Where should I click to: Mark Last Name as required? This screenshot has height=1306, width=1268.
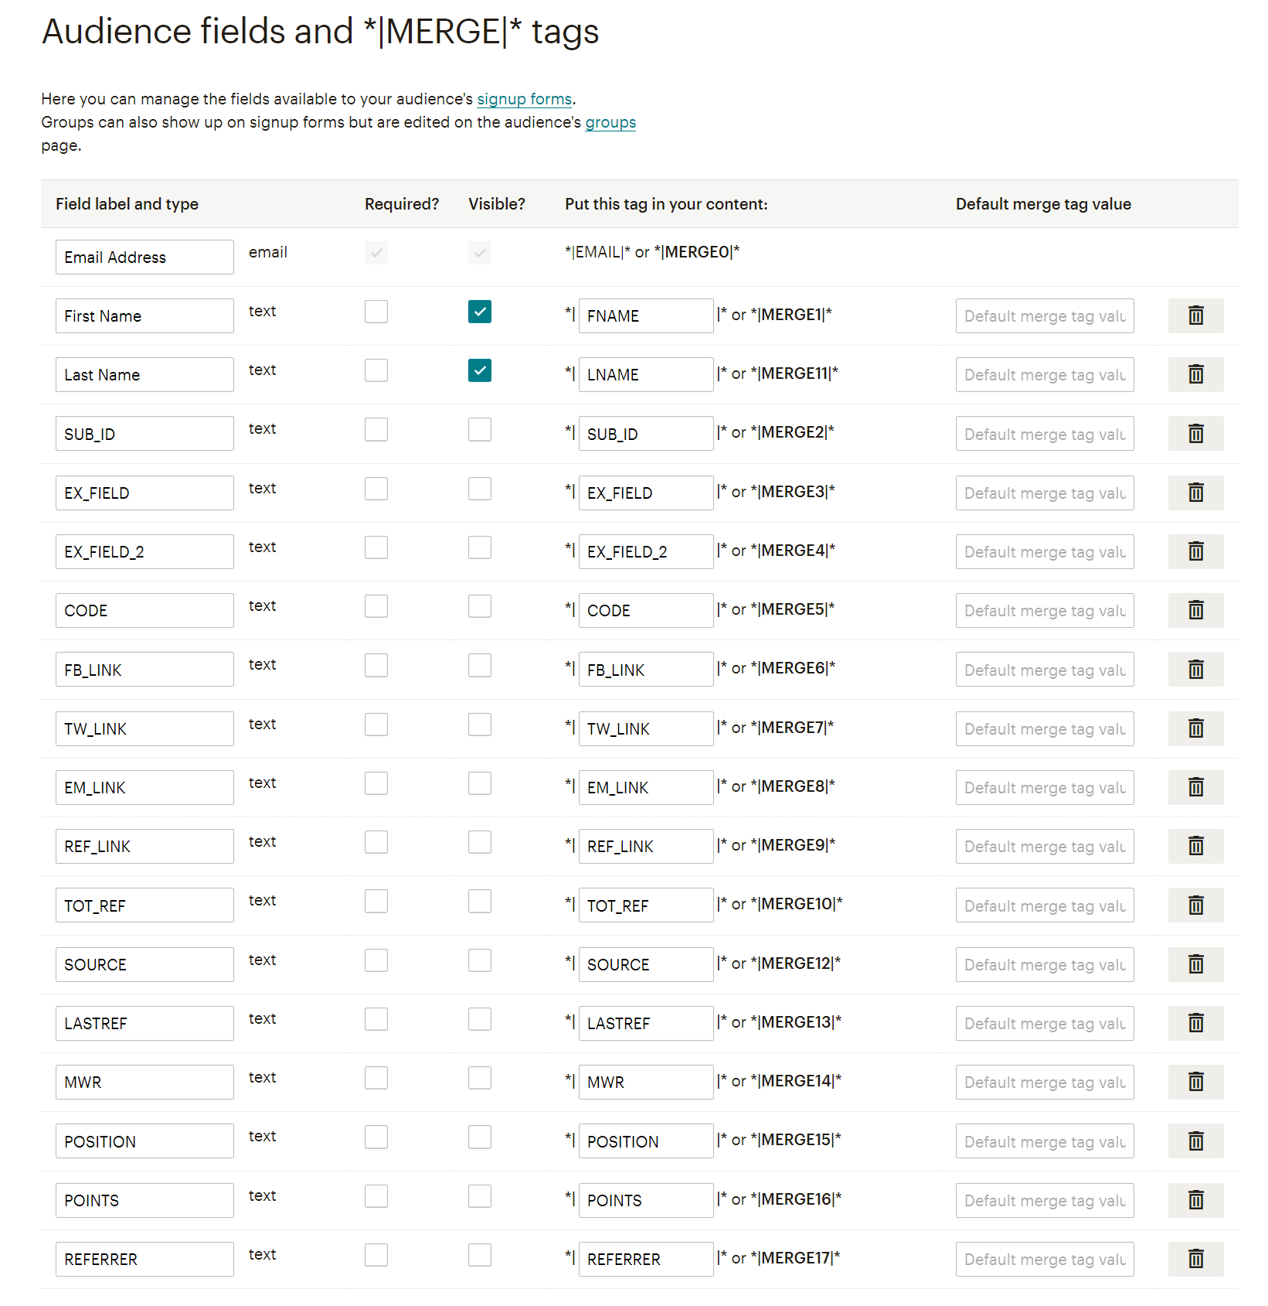tap(376, 370)
